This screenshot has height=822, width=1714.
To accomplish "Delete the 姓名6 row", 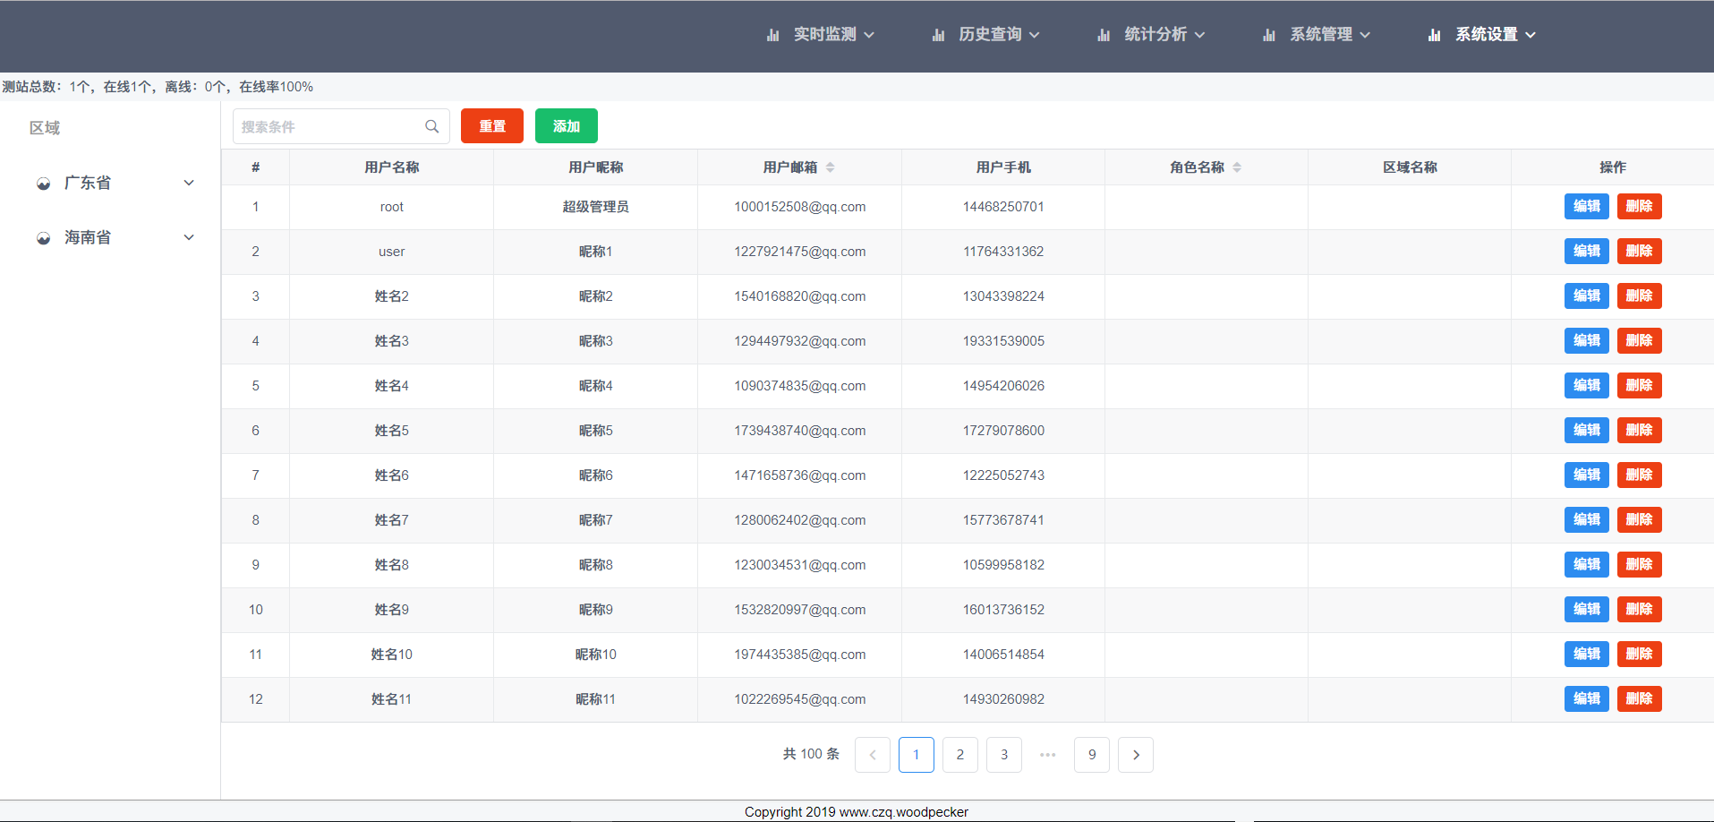I will coord(1640,475).
